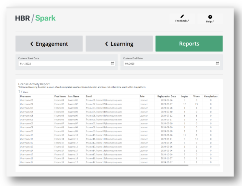Sort by the Completions column header
This screenshot has width=242, height=186.
tap(211, 96)
